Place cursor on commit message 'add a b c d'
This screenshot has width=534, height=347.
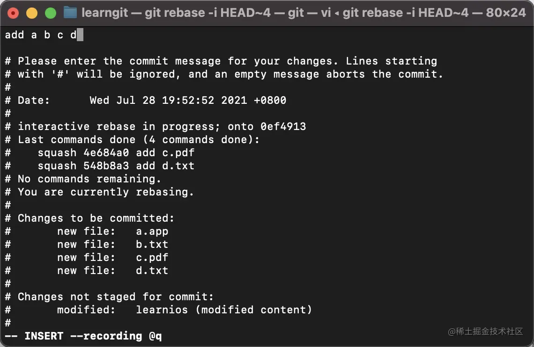pyautogui.click(x=41, y=35)
